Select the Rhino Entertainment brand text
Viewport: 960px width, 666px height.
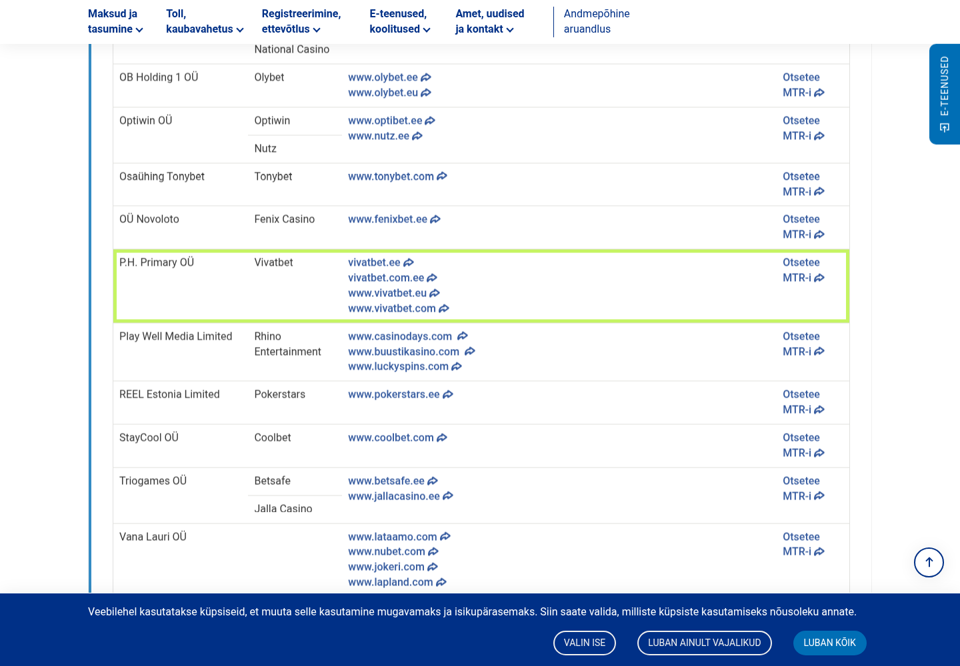pyautogui.click(x=288, y=344)
